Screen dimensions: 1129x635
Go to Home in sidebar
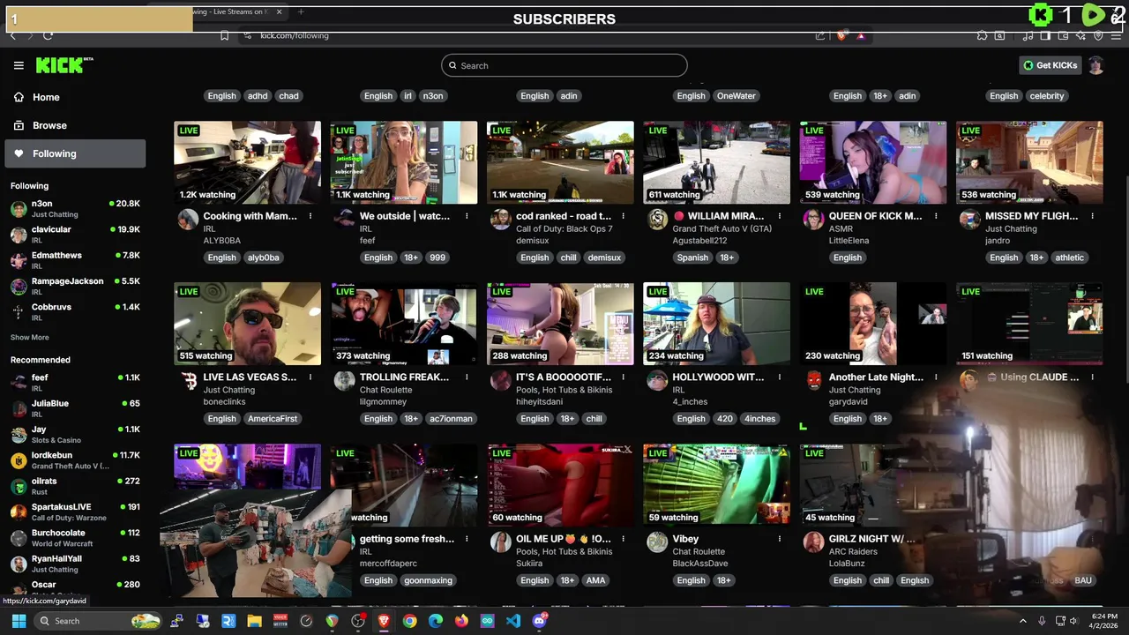(75, 97)
